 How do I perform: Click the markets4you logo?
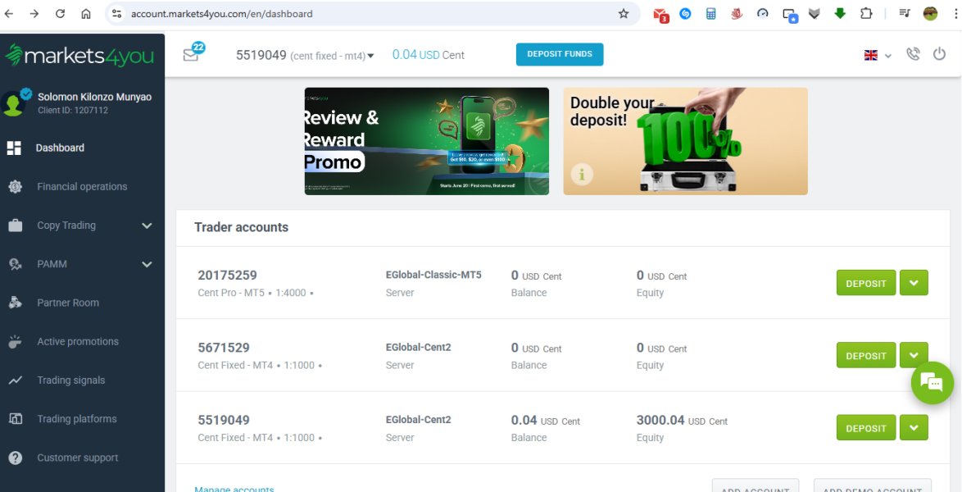79,56
